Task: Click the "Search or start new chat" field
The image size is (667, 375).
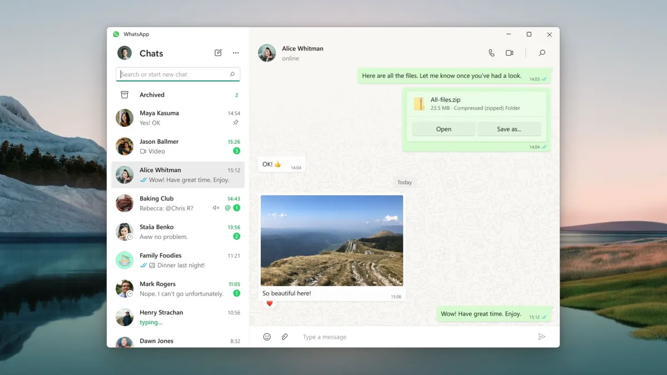Action: pyautogui.click(x=173, y=74)
